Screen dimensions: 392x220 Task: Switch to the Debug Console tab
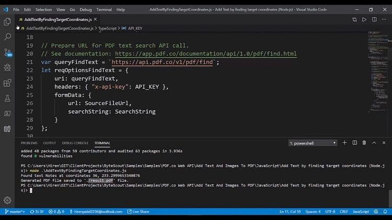pos(75,143)
